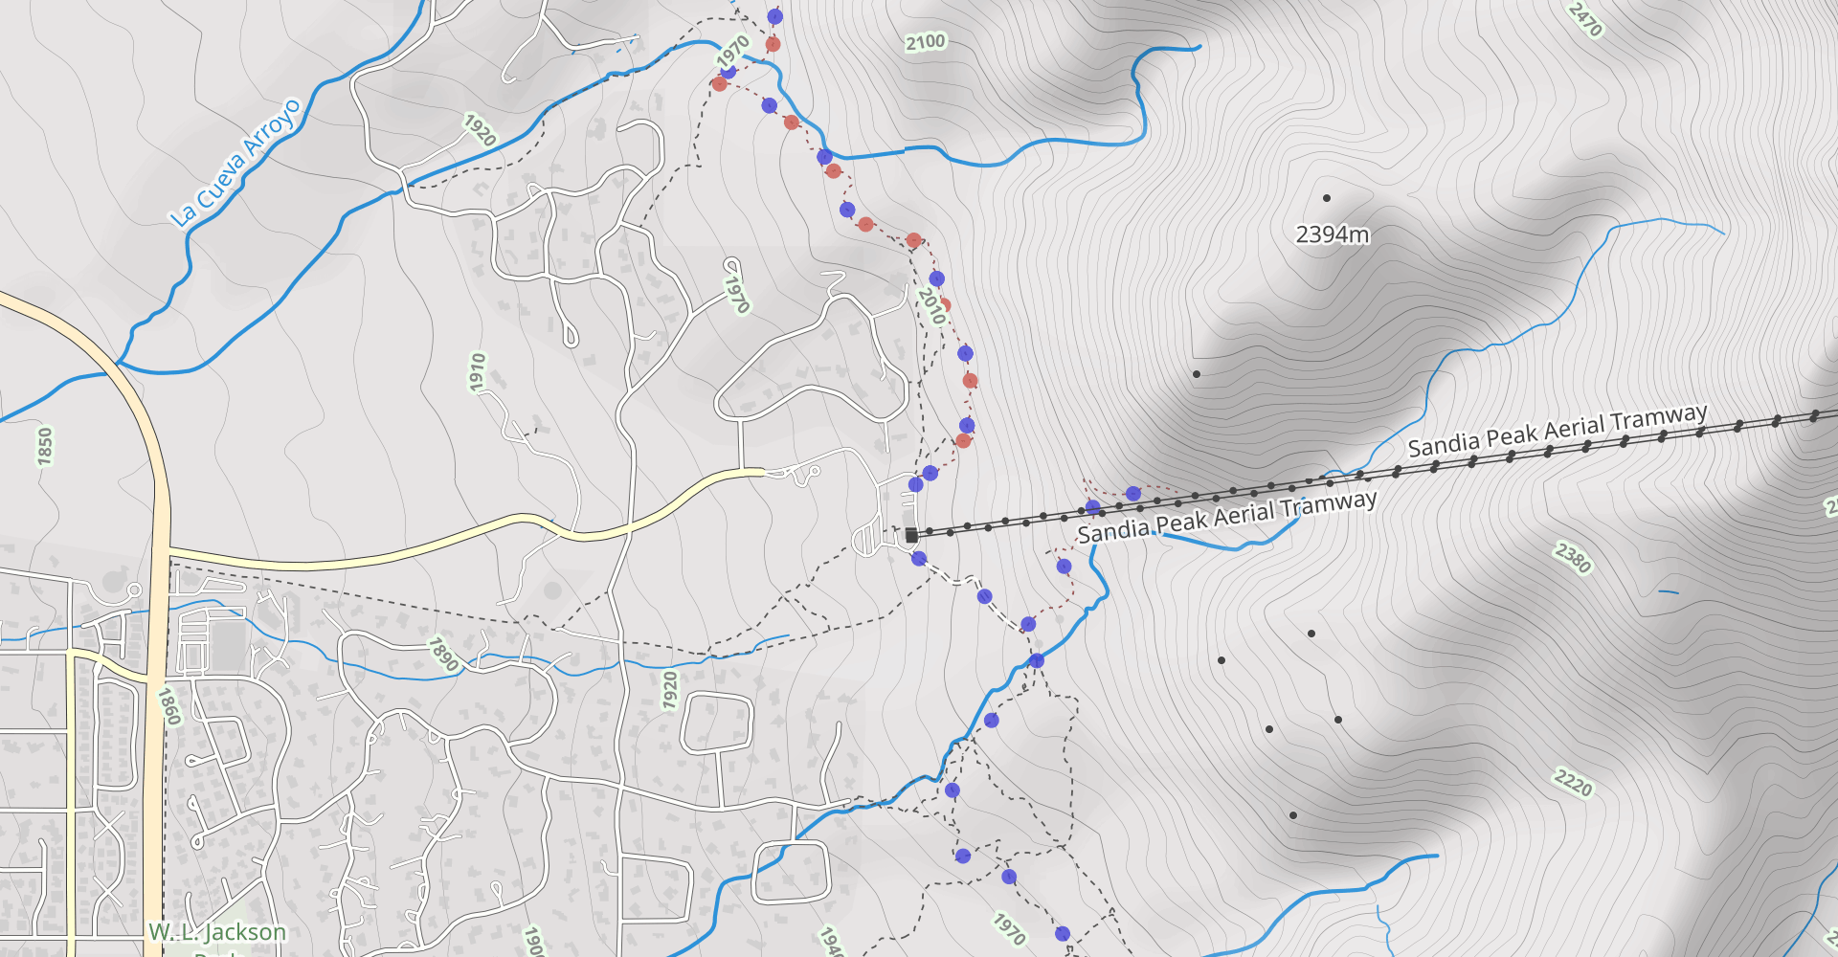Select the 1910 contour elevation label
1838x957 pixels.
[x=477, y=372]
